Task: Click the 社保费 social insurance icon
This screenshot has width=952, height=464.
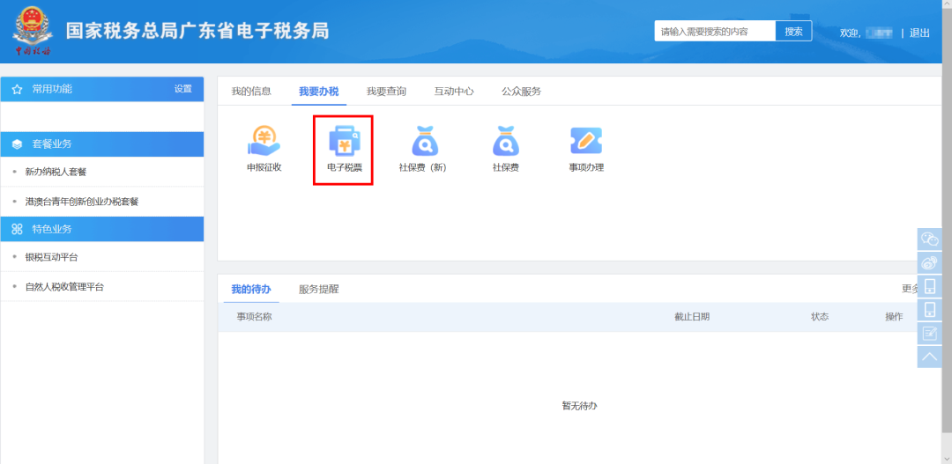Action: click(505, 147)
